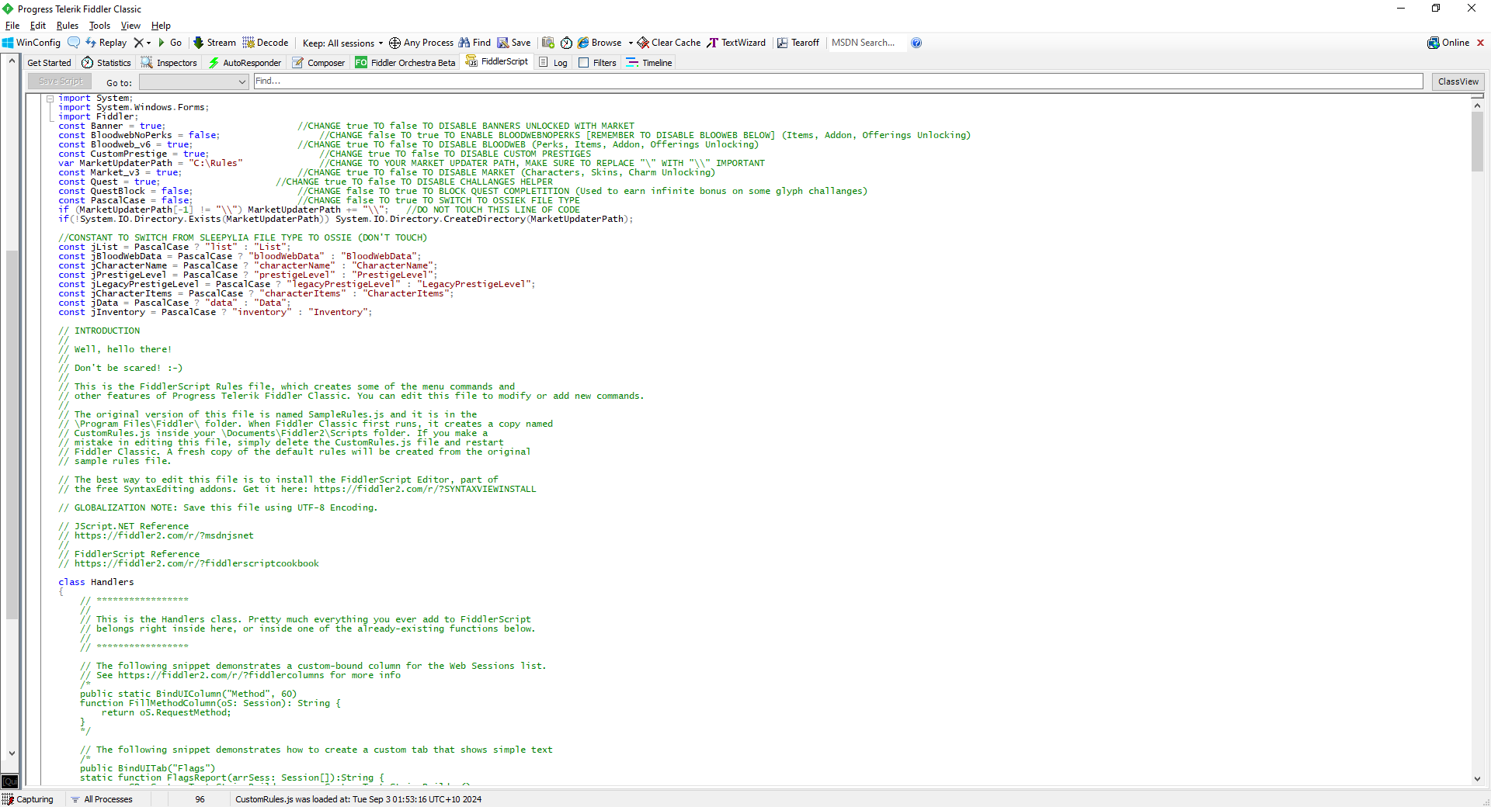Open the TextWizard tool
Screen dimensions: 1491x807
click(736, 43)
